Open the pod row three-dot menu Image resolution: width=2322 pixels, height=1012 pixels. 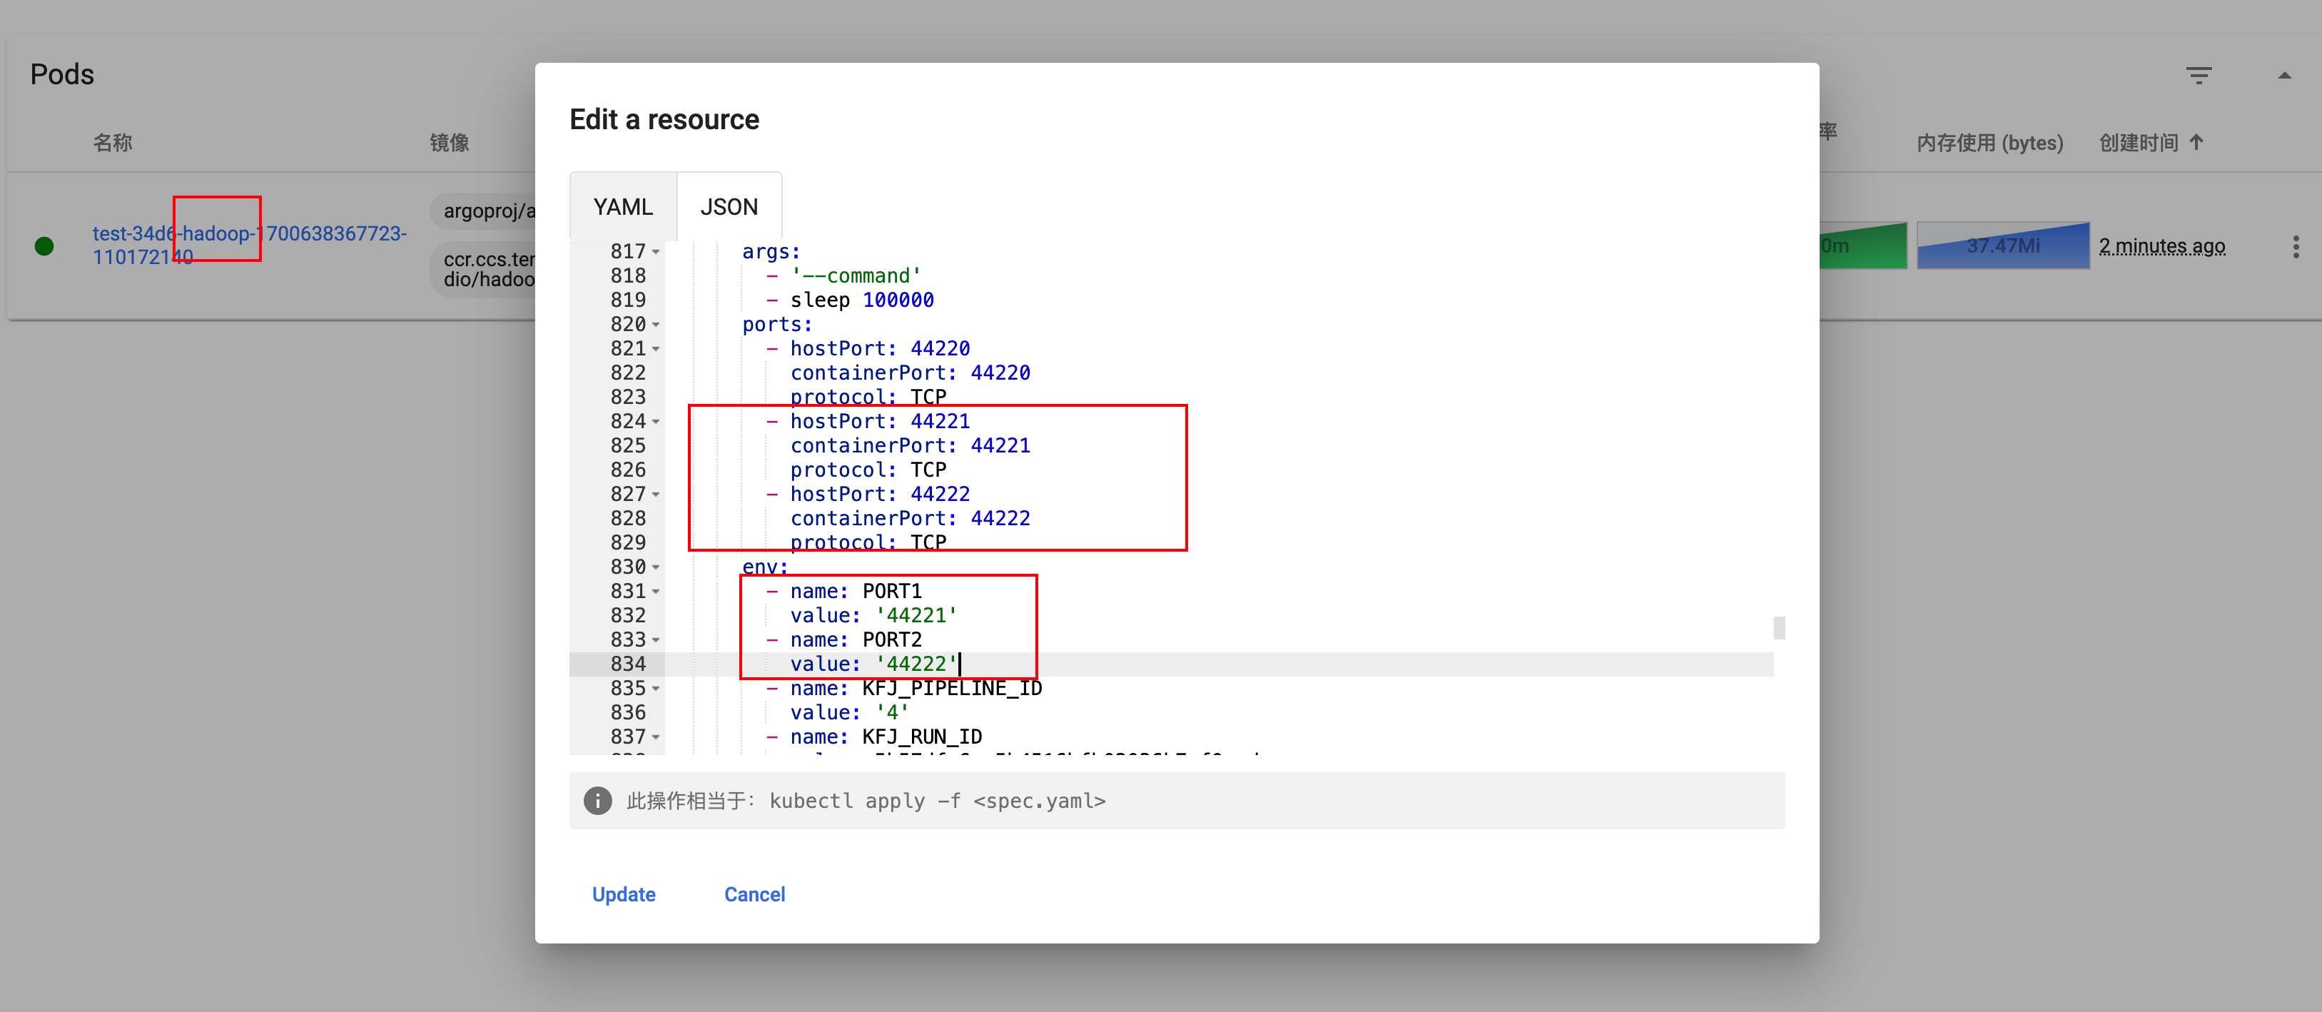click(x=2295, y=247)
